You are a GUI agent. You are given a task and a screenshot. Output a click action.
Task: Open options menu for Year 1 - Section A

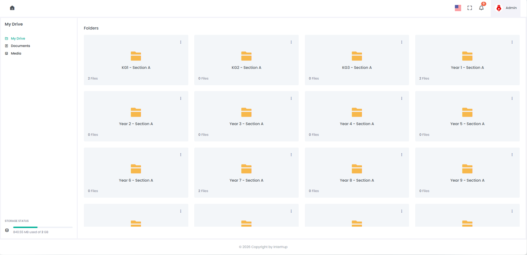512,42
